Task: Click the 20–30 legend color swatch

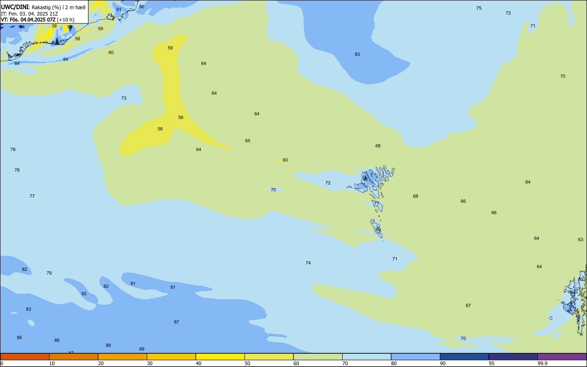Action: click(122, 356)
